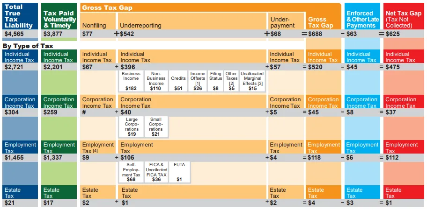Select the Non-Business Income $110 box
Screen dimensions: 427x210
pos(155,81)
